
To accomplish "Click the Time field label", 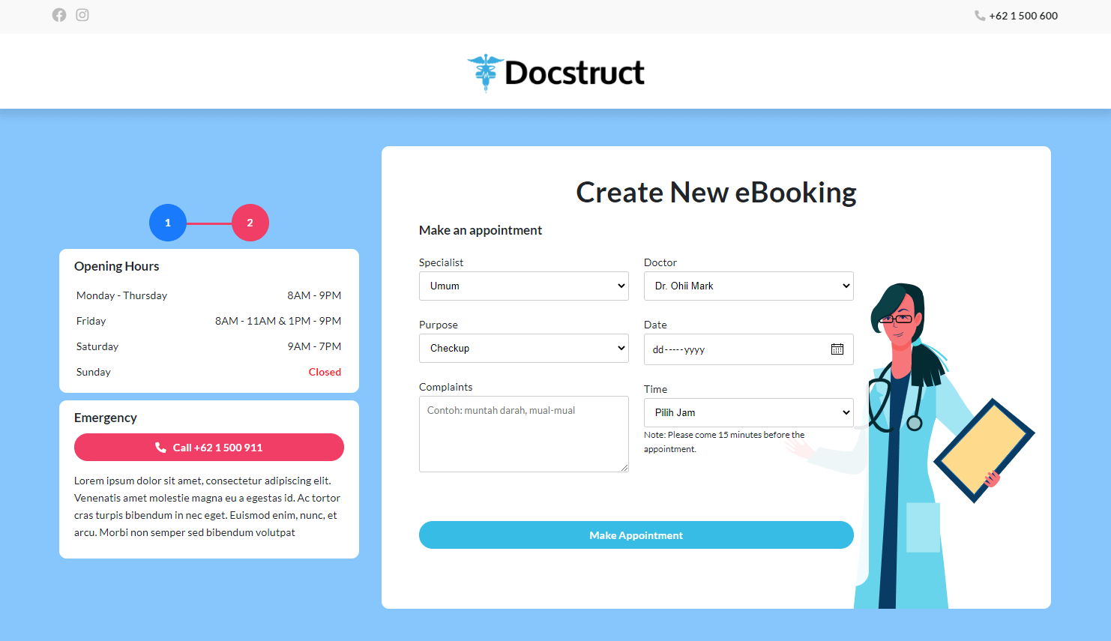I will [x=655, y=389].
